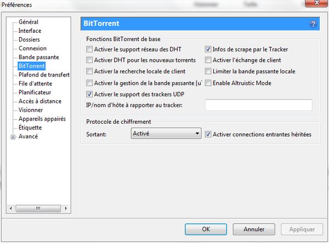The width and height of the screenshot is (329, 243).
Task: Click the IP/hostname tracker input field
Action: pos(258,105)
